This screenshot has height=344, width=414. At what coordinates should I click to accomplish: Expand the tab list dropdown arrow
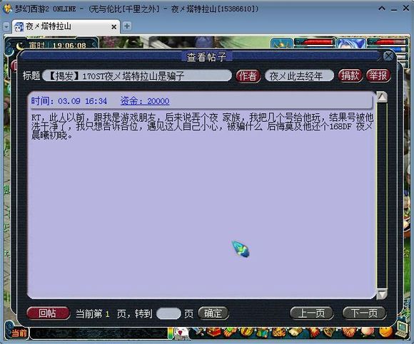(6, 26)
